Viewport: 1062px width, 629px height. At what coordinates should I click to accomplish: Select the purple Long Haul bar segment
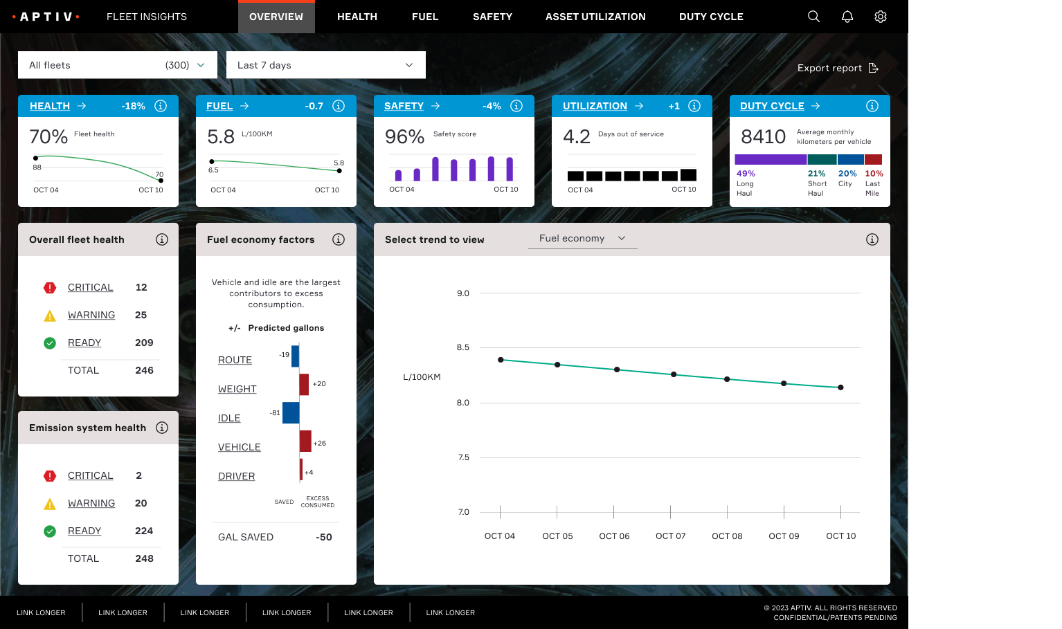(770, 159)
